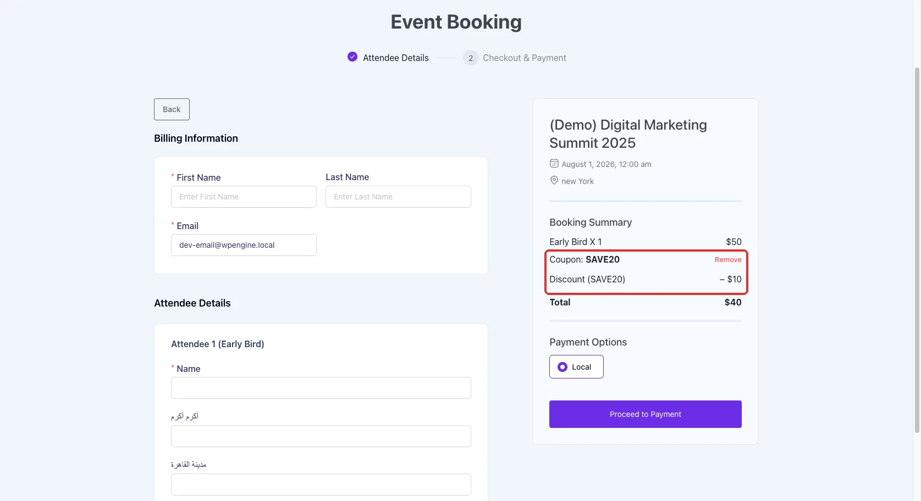Click the Email field with dev-email@wpengine.local
Viewport: 921px width, 501px height.
pyautogui.click(x=244, y=245)
